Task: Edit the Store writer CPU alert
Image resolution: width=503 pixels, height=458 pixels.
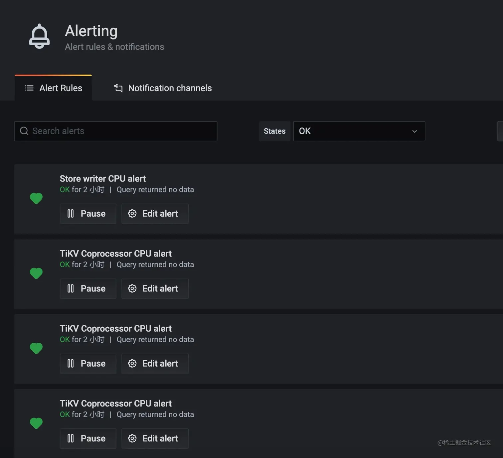Action: tap(155, 214)
